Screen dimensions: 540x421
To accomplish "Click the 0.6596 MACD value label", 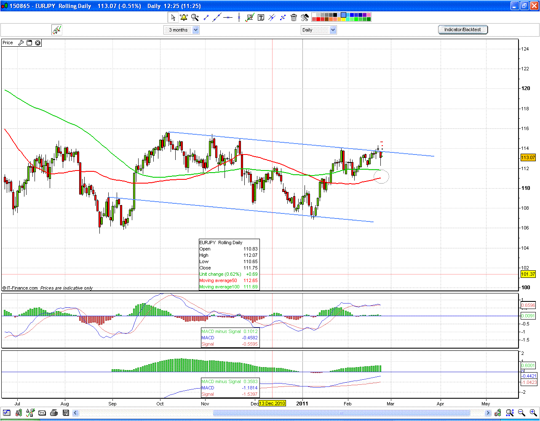I will point(528,305).
